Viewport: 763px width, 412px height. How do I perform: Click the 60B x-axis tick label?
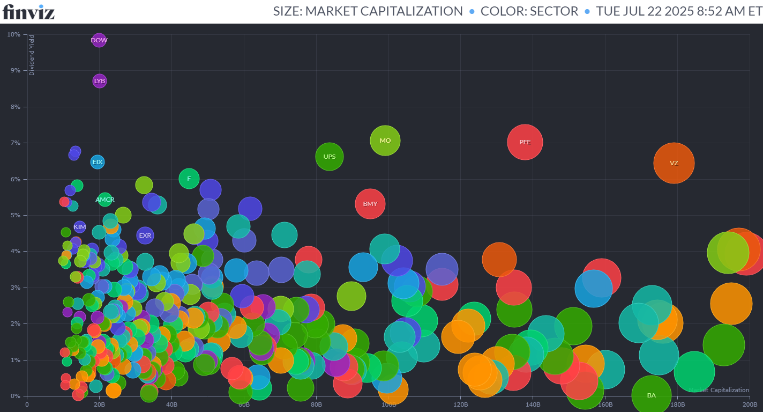[244, 404]
